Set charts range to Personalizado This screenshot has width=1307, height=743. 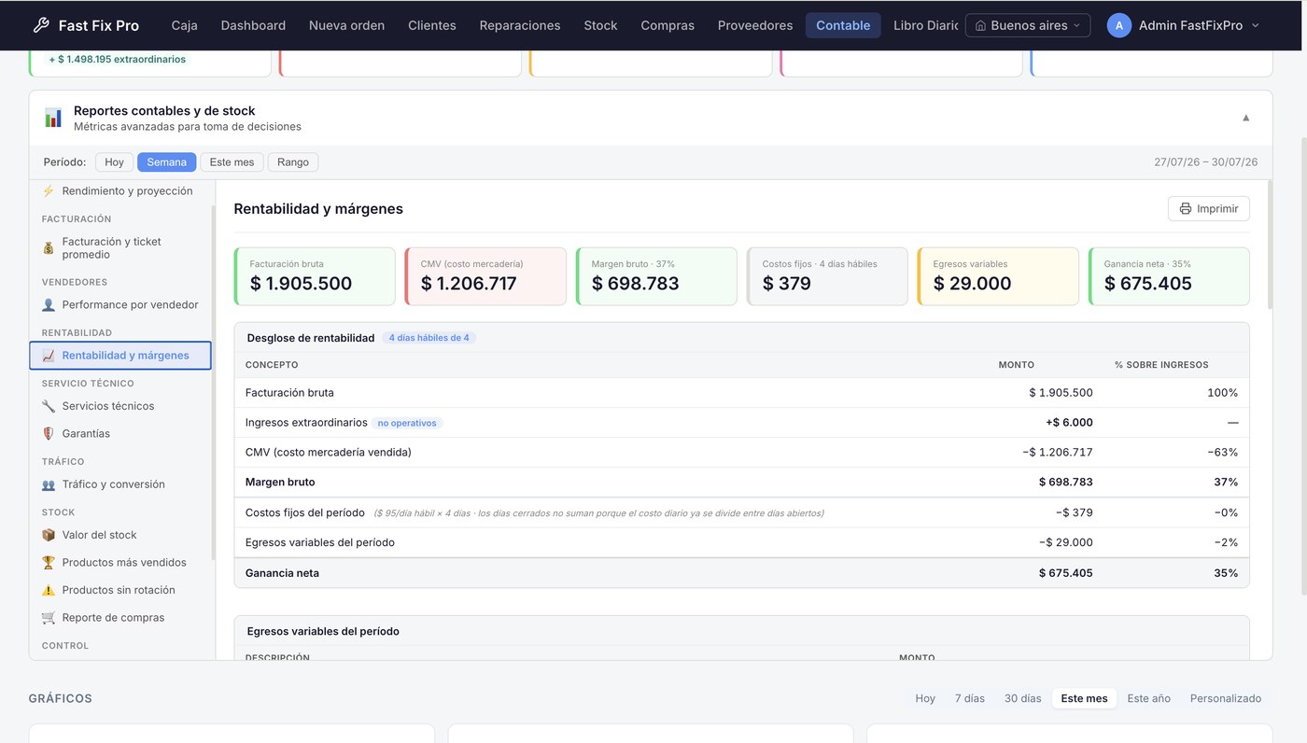pyautogui.click(x=1226, y=698)
